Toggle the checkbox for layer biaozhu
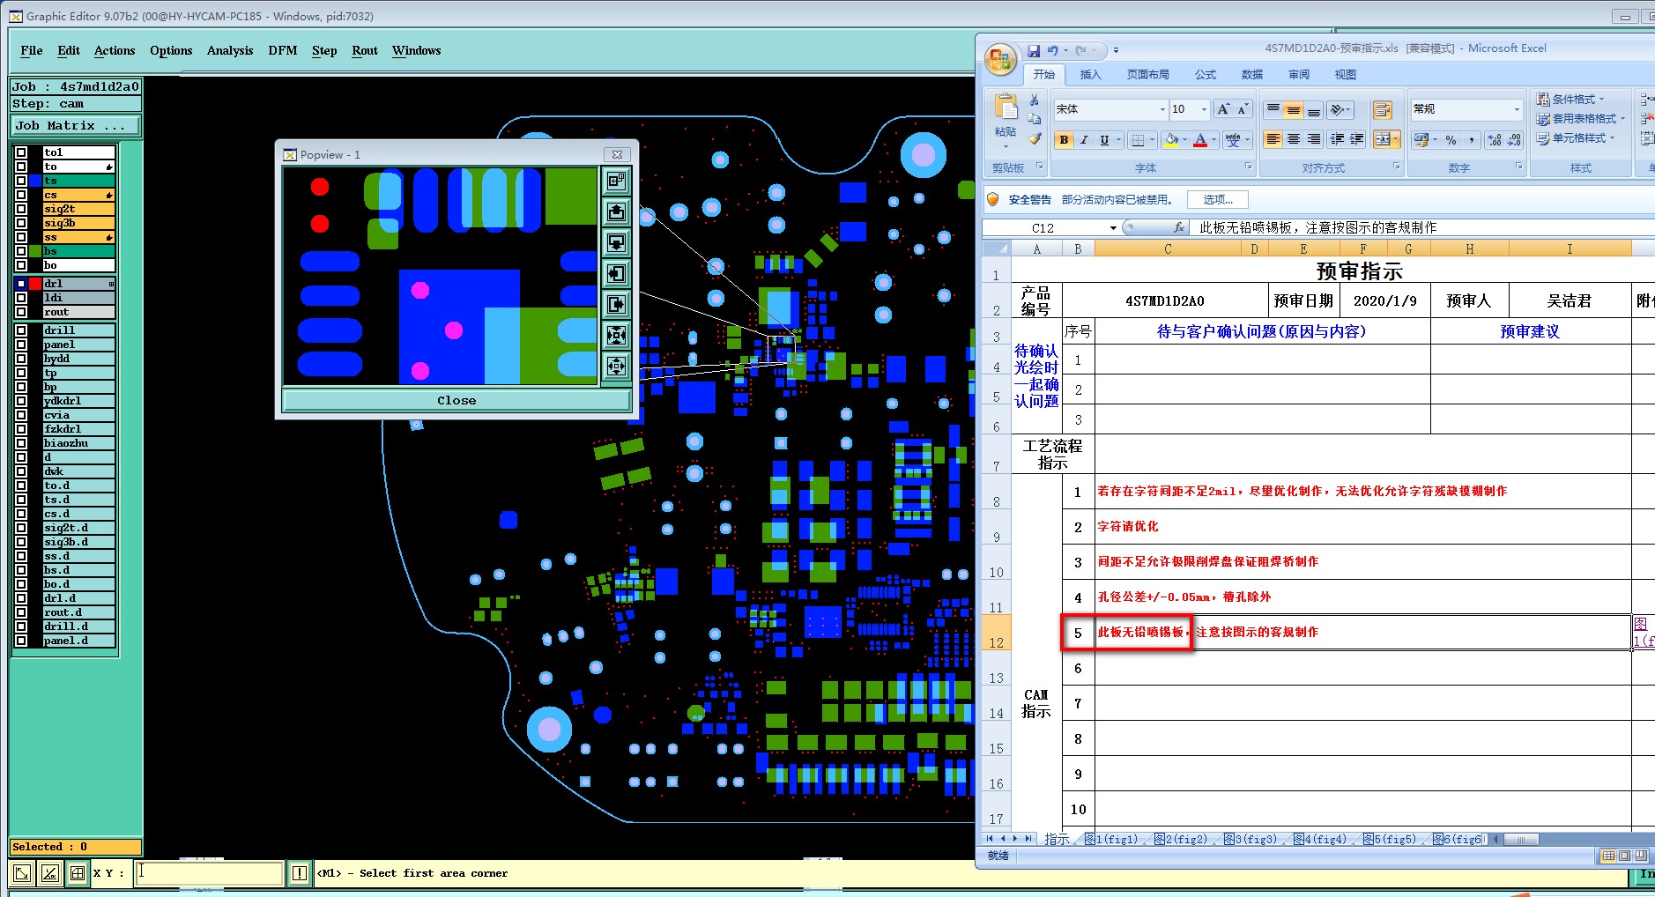Viewport: 1655px width, 897px height. tap(21, 443)
